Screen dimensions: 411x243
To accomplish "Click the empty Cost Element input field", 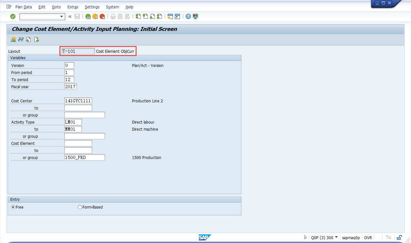I will pos(78,143).
